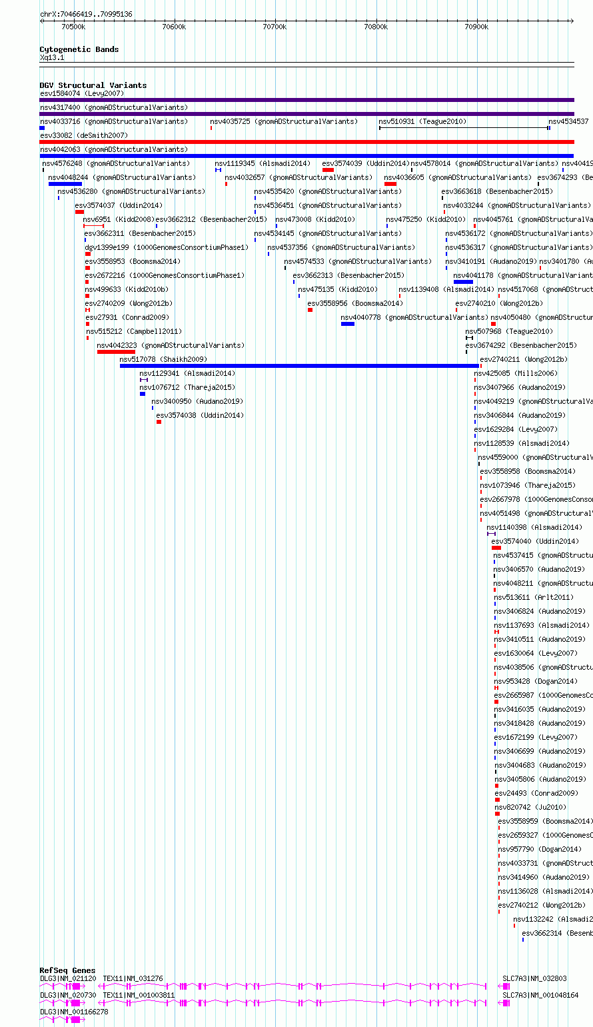
Task: Open the nsv517078 (Shaikh2009) variant label
Action: coord(163,359)
